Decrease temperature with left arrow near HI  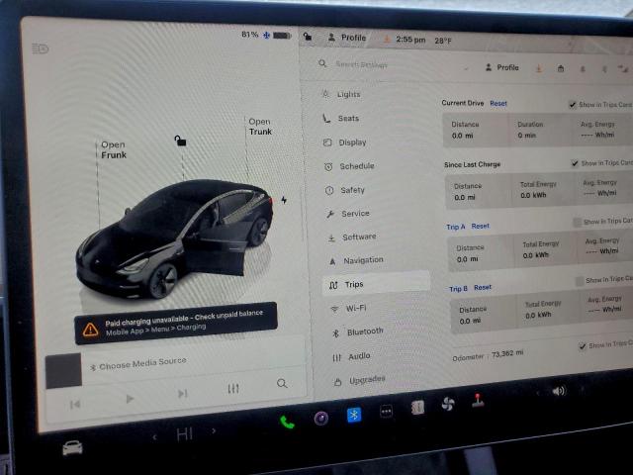click(154, 436)
